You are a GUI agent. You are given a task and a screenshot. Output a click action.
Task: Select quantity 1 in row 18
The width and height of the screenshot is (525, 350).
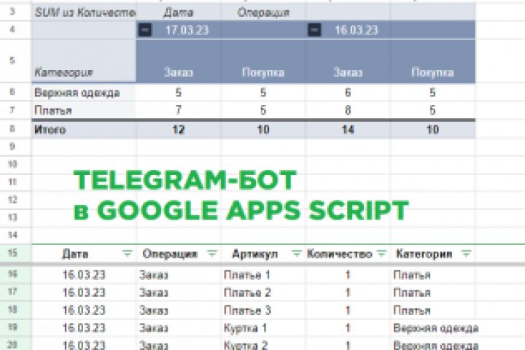pos(348,311)
